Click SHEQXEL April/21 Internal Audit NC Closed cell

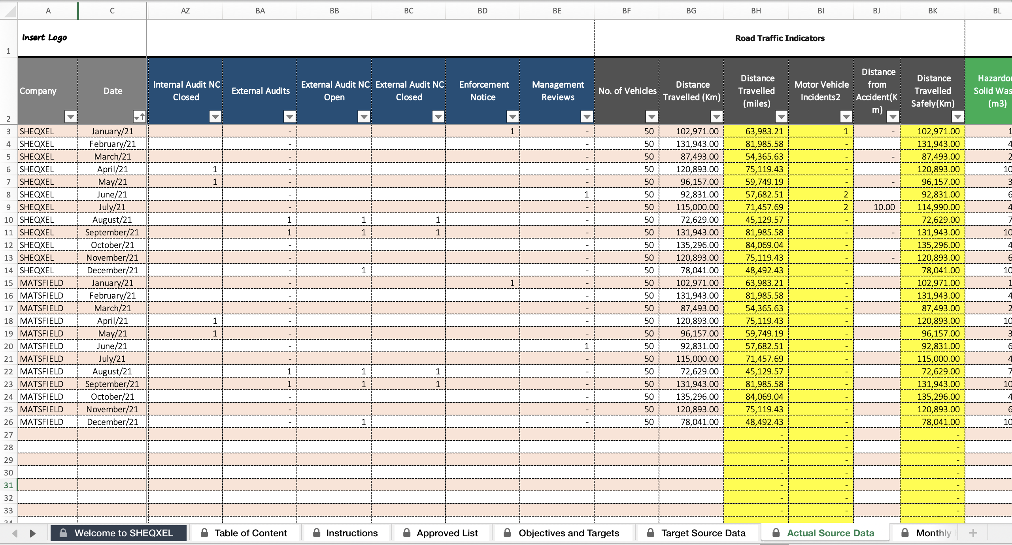[x=185, y=169]
